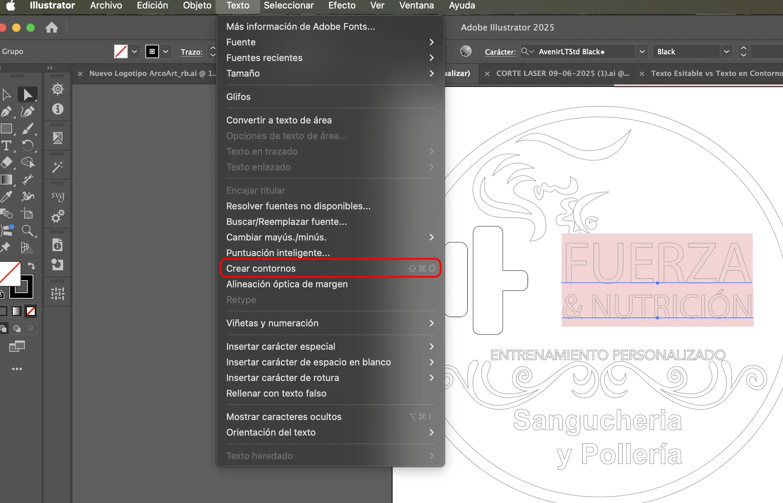Click the fill swatch in toolbar
The height and width of the screenshot is (503, 783).
click(10, 273)
